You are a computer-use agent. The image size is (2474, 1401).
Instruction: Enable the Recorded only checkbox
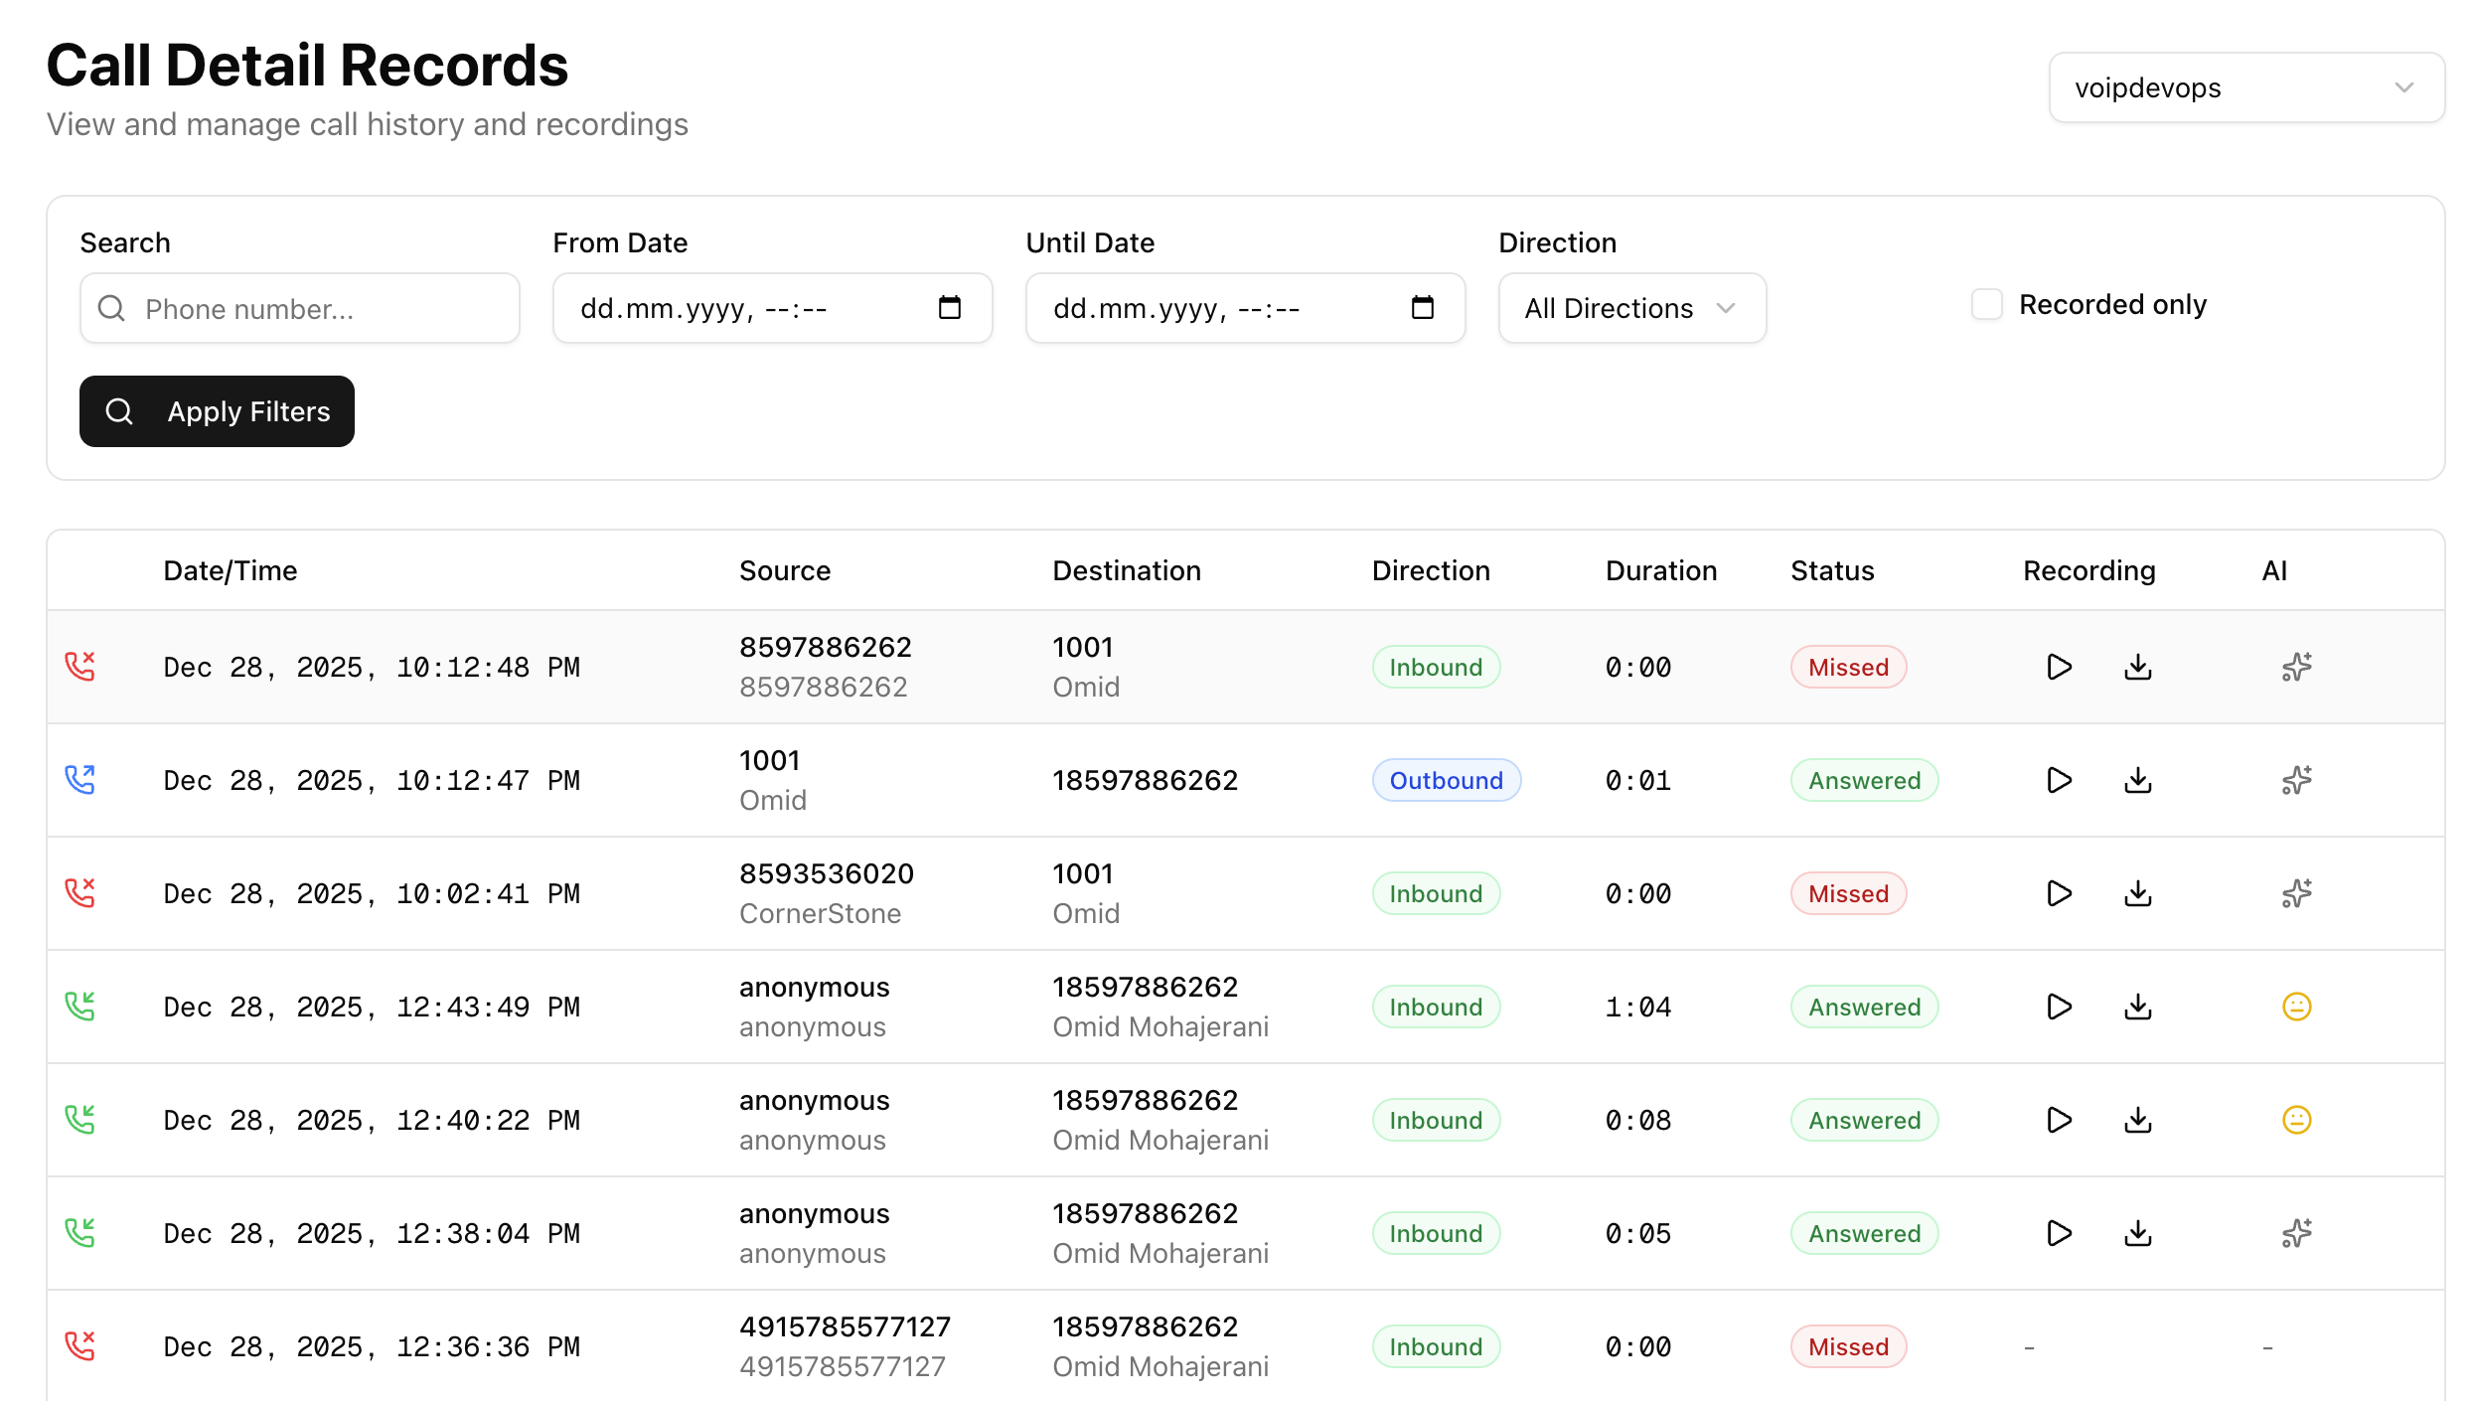(1986, 304)
